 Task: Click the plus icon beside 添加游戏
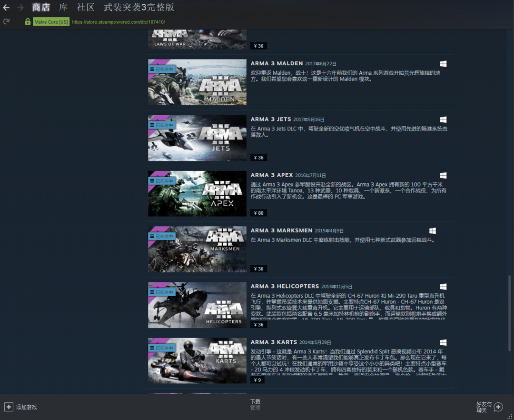pos(9,407)
